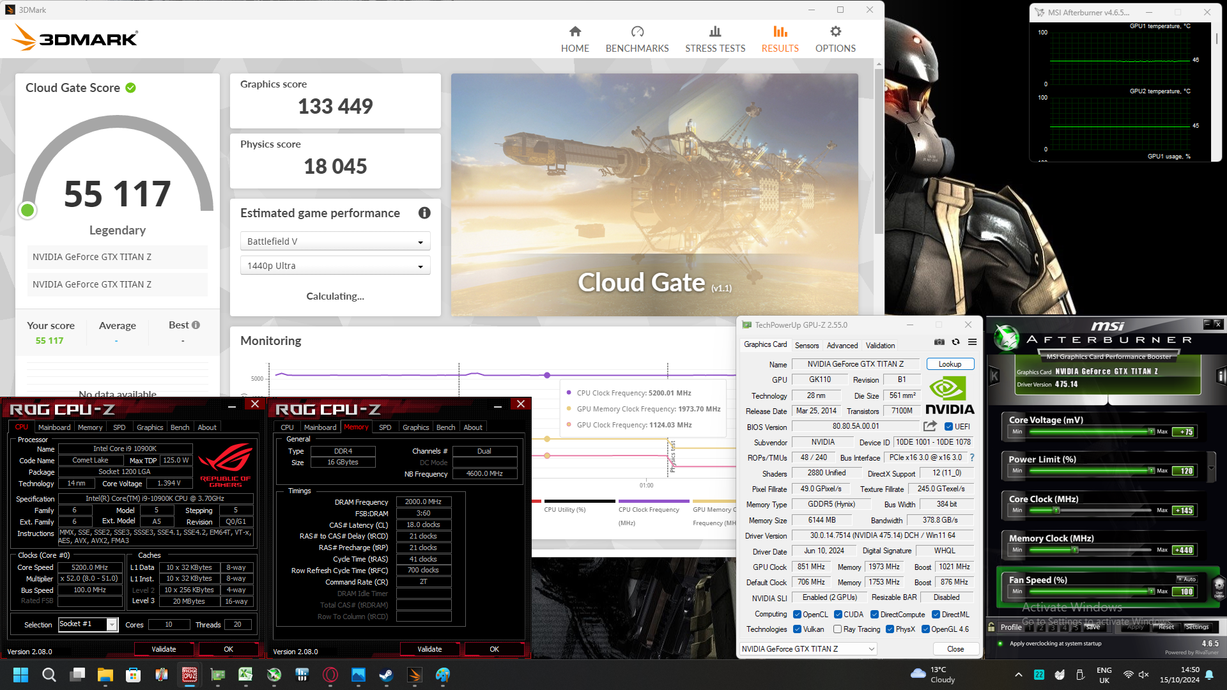Open File Explorer from the taskbar
1227x690 pixels.
[x=105, y=675]
